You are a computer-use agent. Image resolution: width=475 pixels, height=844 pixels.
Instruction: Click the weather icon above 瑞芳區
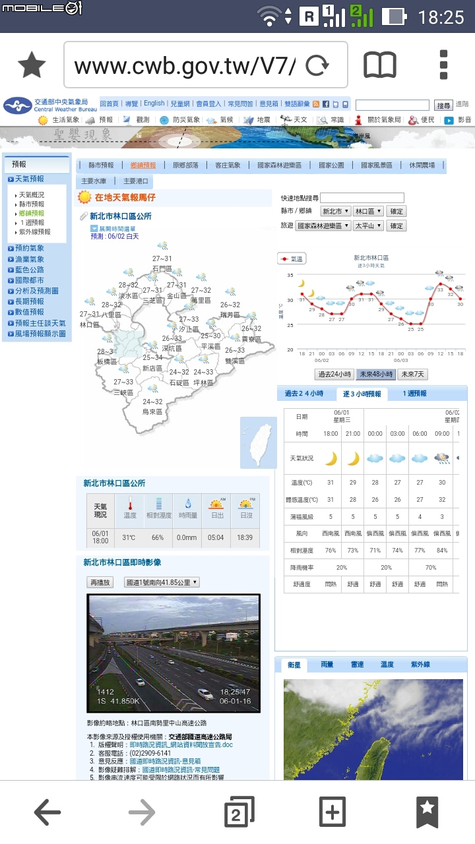(x=230, y=292)
